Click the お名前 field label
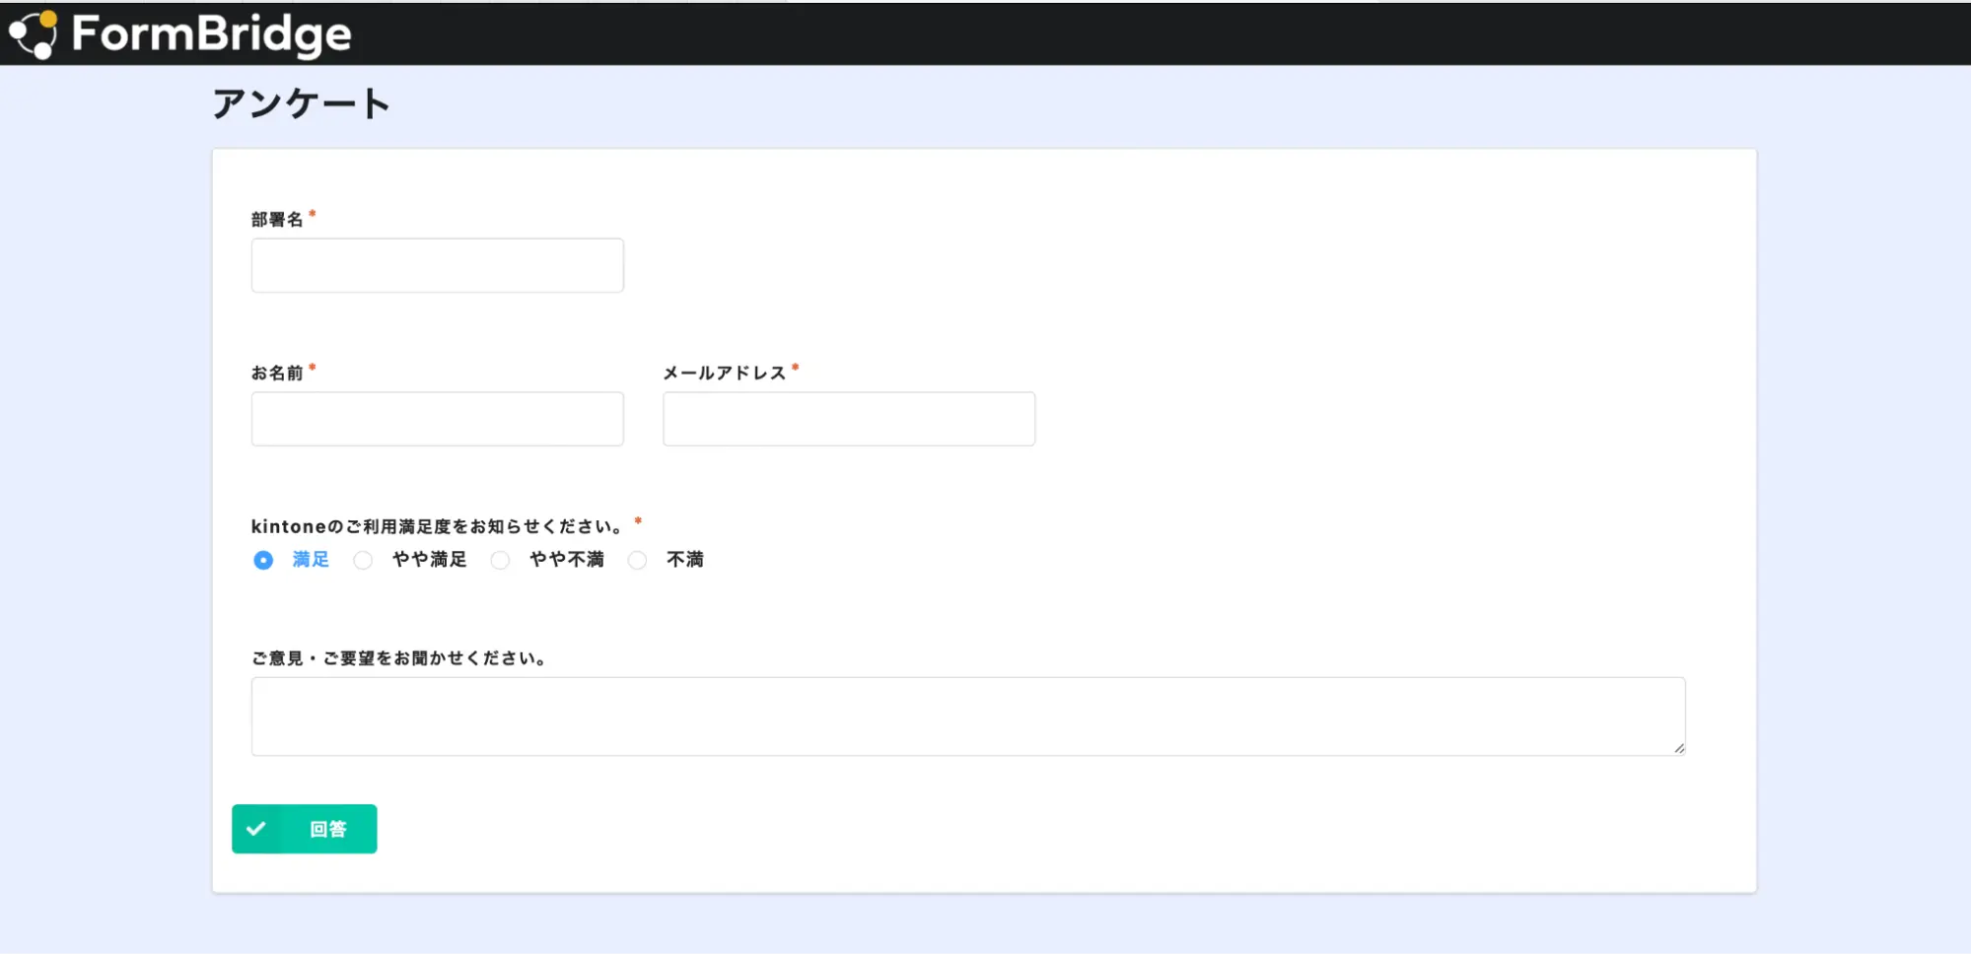 click(277, 373)
